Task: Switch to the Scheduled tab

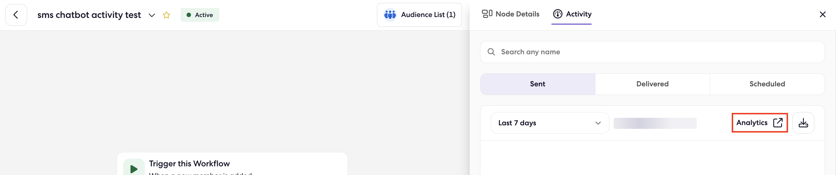Action: (767, 84)
